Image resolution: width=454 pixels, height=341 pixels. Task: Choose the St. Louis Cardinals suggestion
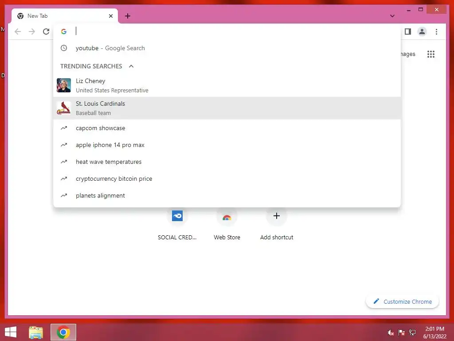227,108
